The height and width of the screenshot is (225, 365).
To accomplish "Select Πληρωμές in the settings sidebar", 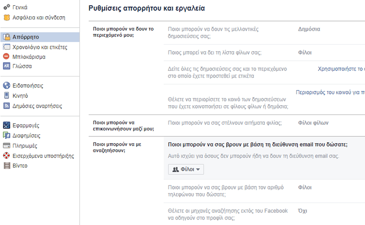I will [25, 146].
